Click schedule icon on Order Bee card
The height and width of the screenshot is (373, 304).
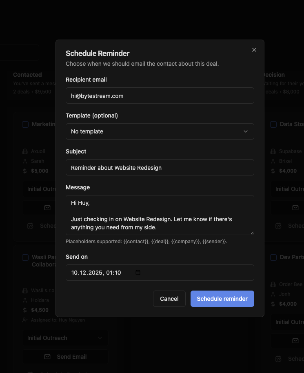click(278, 359)
